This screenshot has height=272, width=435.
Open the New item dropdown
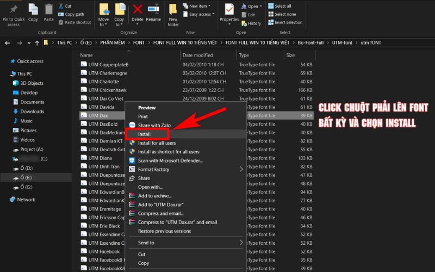click(196, 6)
